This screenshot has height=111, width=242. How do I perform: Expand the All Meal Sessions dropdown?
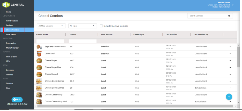tap(51, 26)
